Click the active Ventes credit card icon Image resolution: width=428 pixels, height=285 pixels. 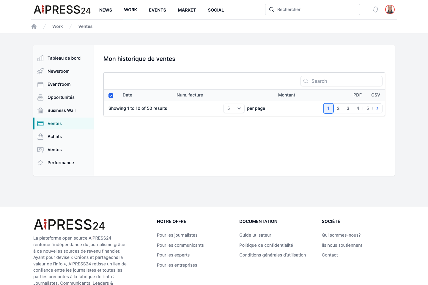(40, 123)
